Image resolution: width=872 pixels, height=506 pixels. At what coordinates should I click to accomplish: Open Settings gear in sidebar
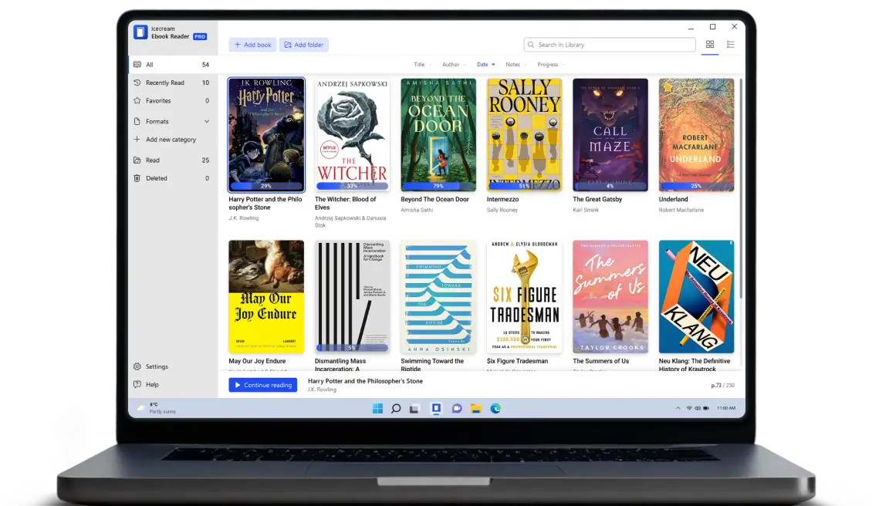tap(156, 366)
